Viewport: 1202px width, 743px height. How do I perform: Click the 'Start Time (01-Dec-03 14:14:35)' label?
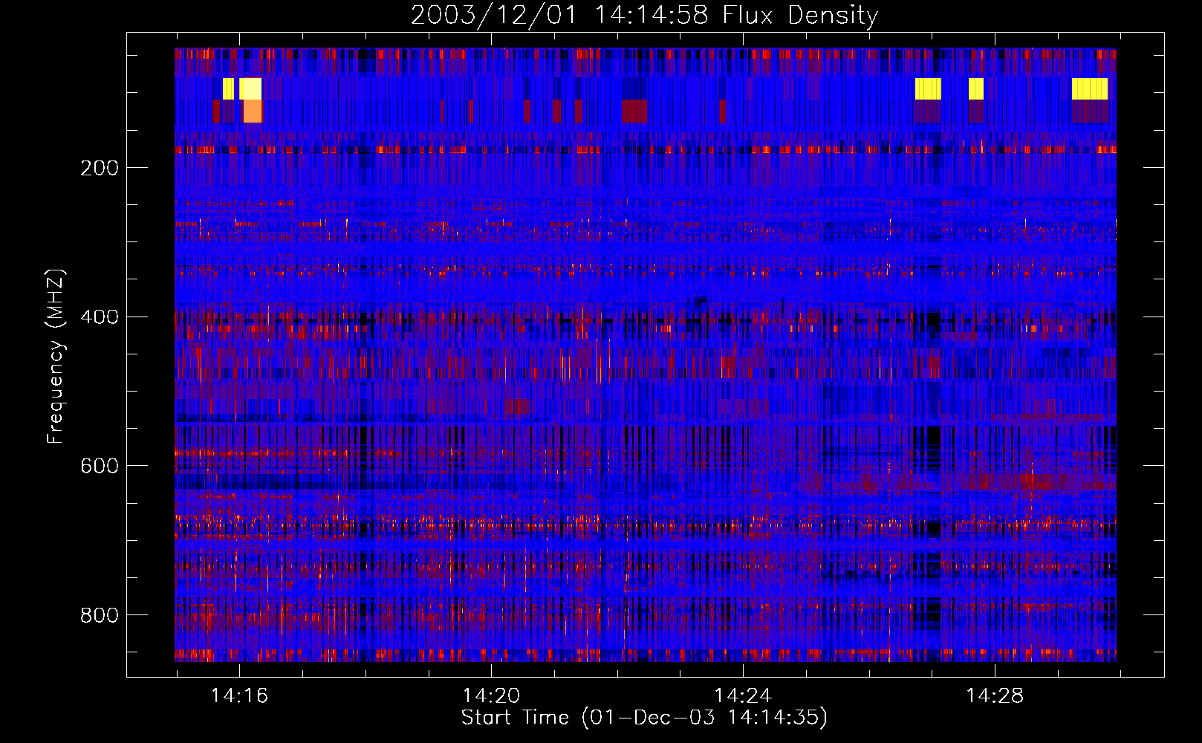(644, 718)
